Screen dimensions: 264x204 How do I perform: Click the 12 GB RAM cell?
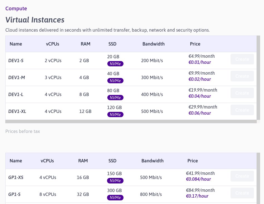tap(85, 111)
